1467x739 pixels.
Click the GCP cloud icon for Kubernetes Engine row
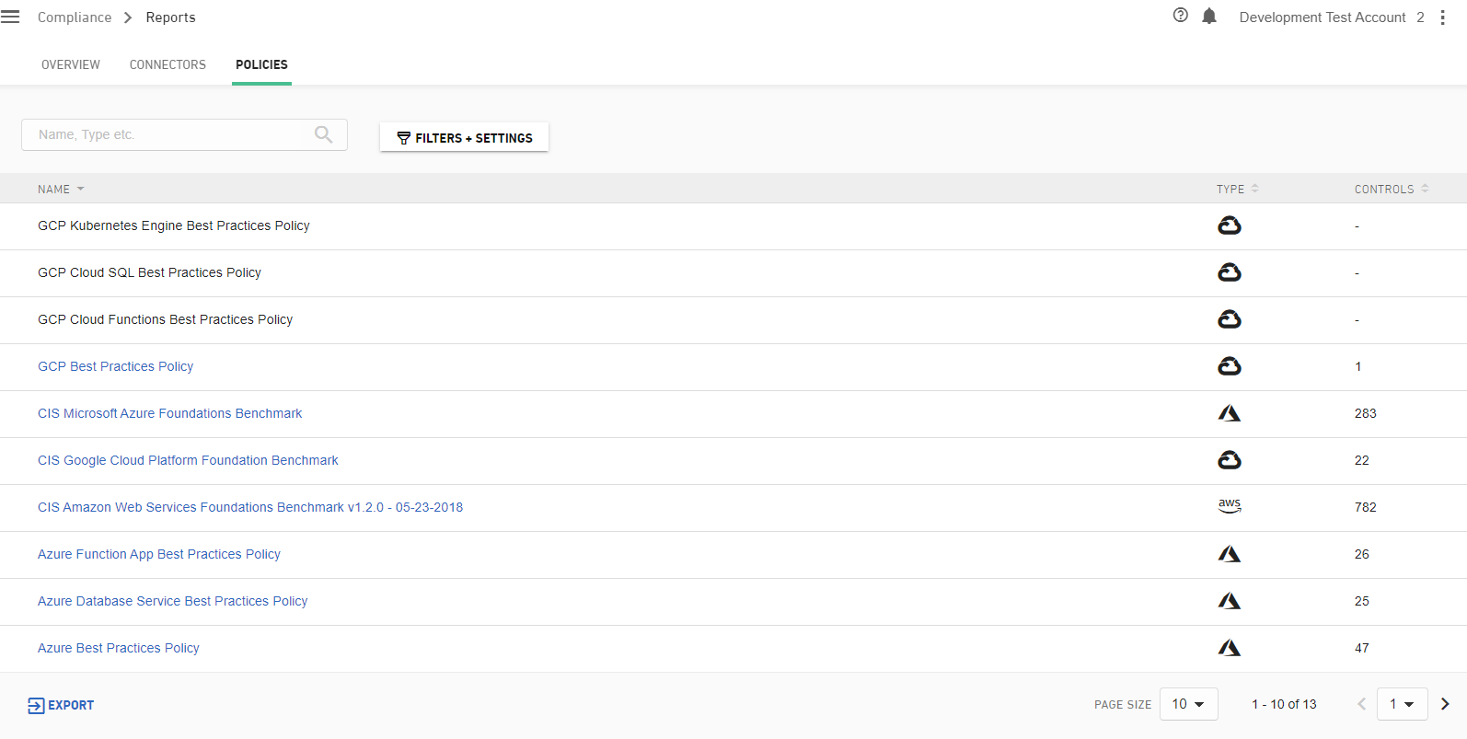point(1230,225)
